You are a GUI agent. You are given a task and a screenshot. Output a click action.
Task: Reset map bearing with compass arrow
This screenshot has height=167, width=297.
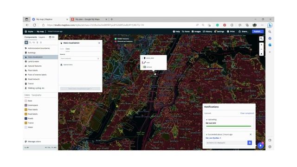261,54
